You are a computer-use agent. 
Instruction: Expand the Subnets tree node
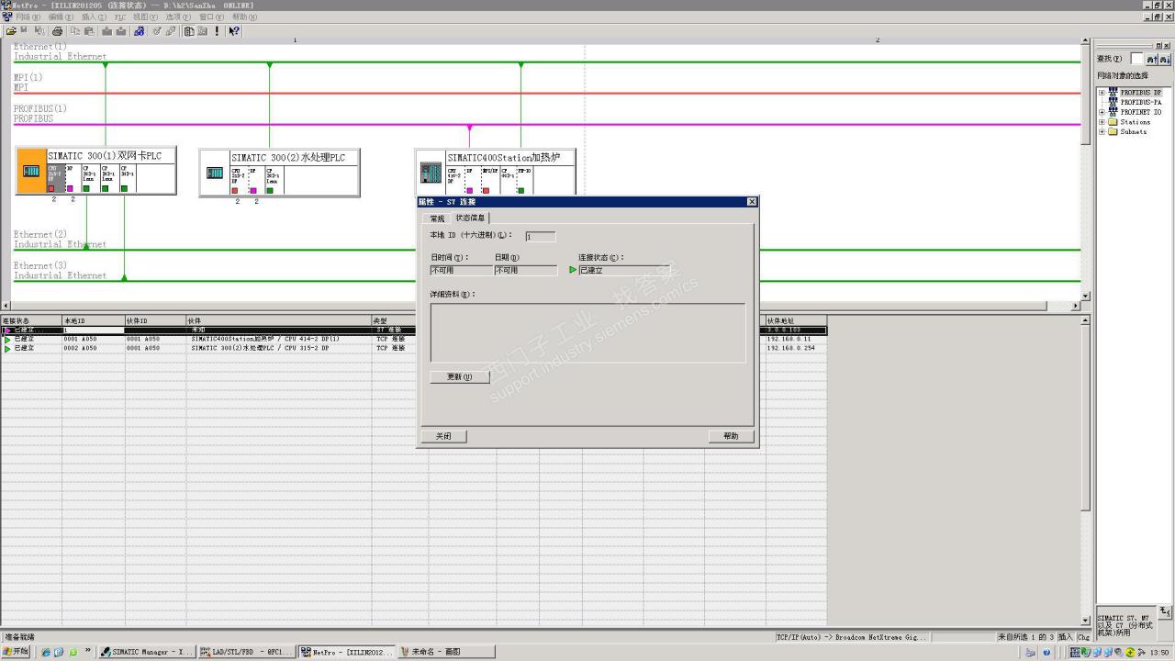[1102, 131]
